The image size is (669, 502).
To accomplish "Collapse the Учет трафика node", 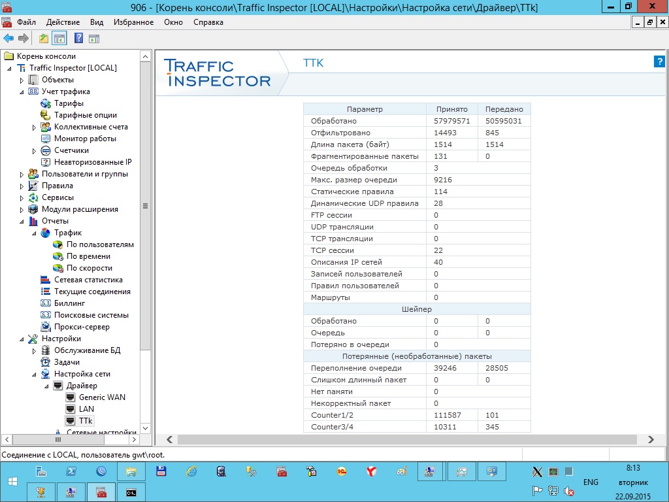I will click(x=22, y=92).
